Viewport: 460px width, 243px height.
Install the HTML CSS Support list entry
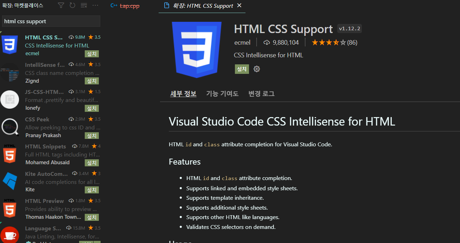click(92, 54)
